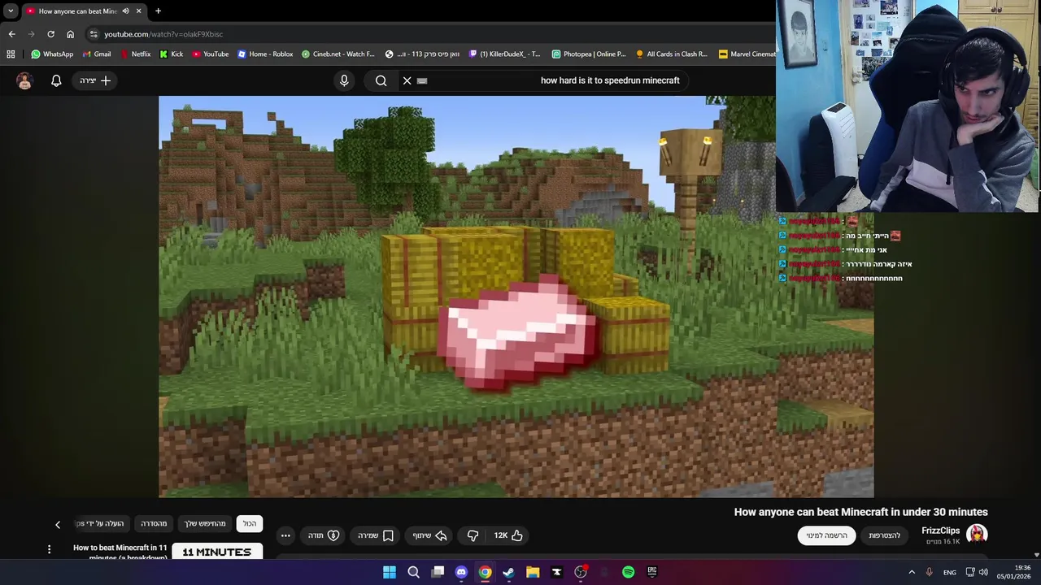Select the מהסדרה filter chip
1041x585 pixels.
click(x=154, y=524)
